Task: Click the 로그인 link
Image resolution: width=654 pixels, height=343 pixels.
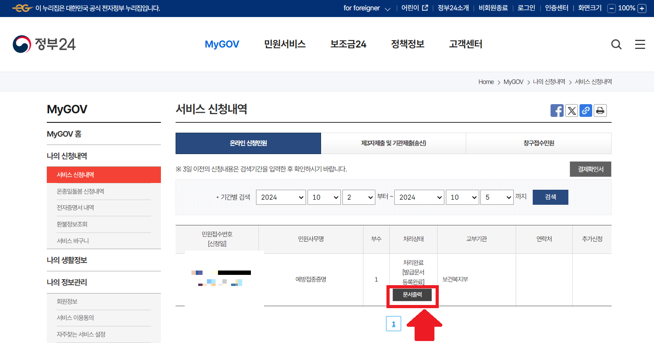Action: pyautogui.click(x=526, y=8)
